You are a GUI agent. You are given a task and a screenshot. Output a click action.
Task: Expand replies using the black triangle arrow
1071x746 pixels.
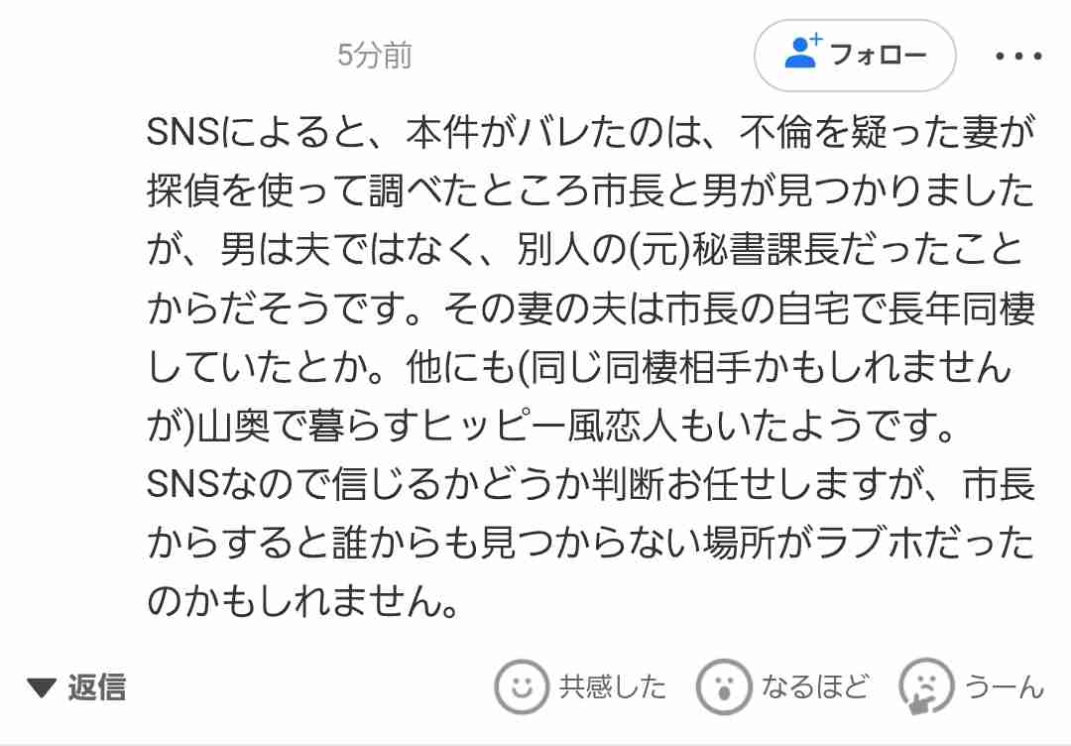[x=42, y=687]
